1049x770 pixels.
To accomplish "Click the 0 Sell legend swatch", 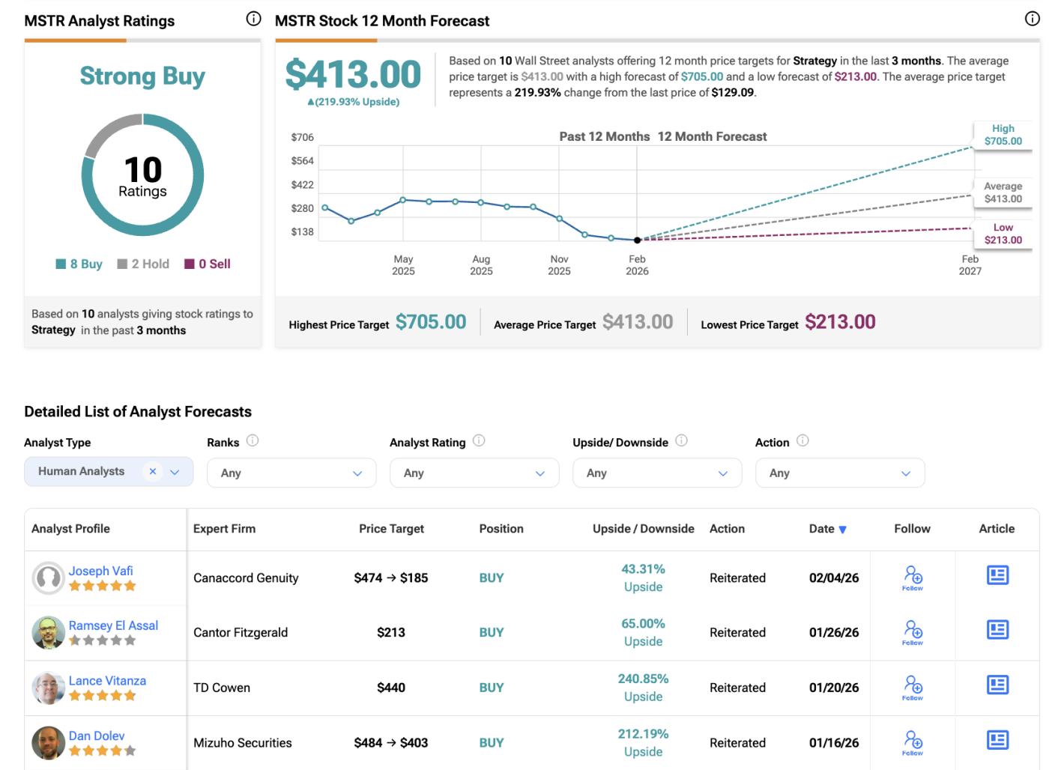I will (x=190, y=264).
